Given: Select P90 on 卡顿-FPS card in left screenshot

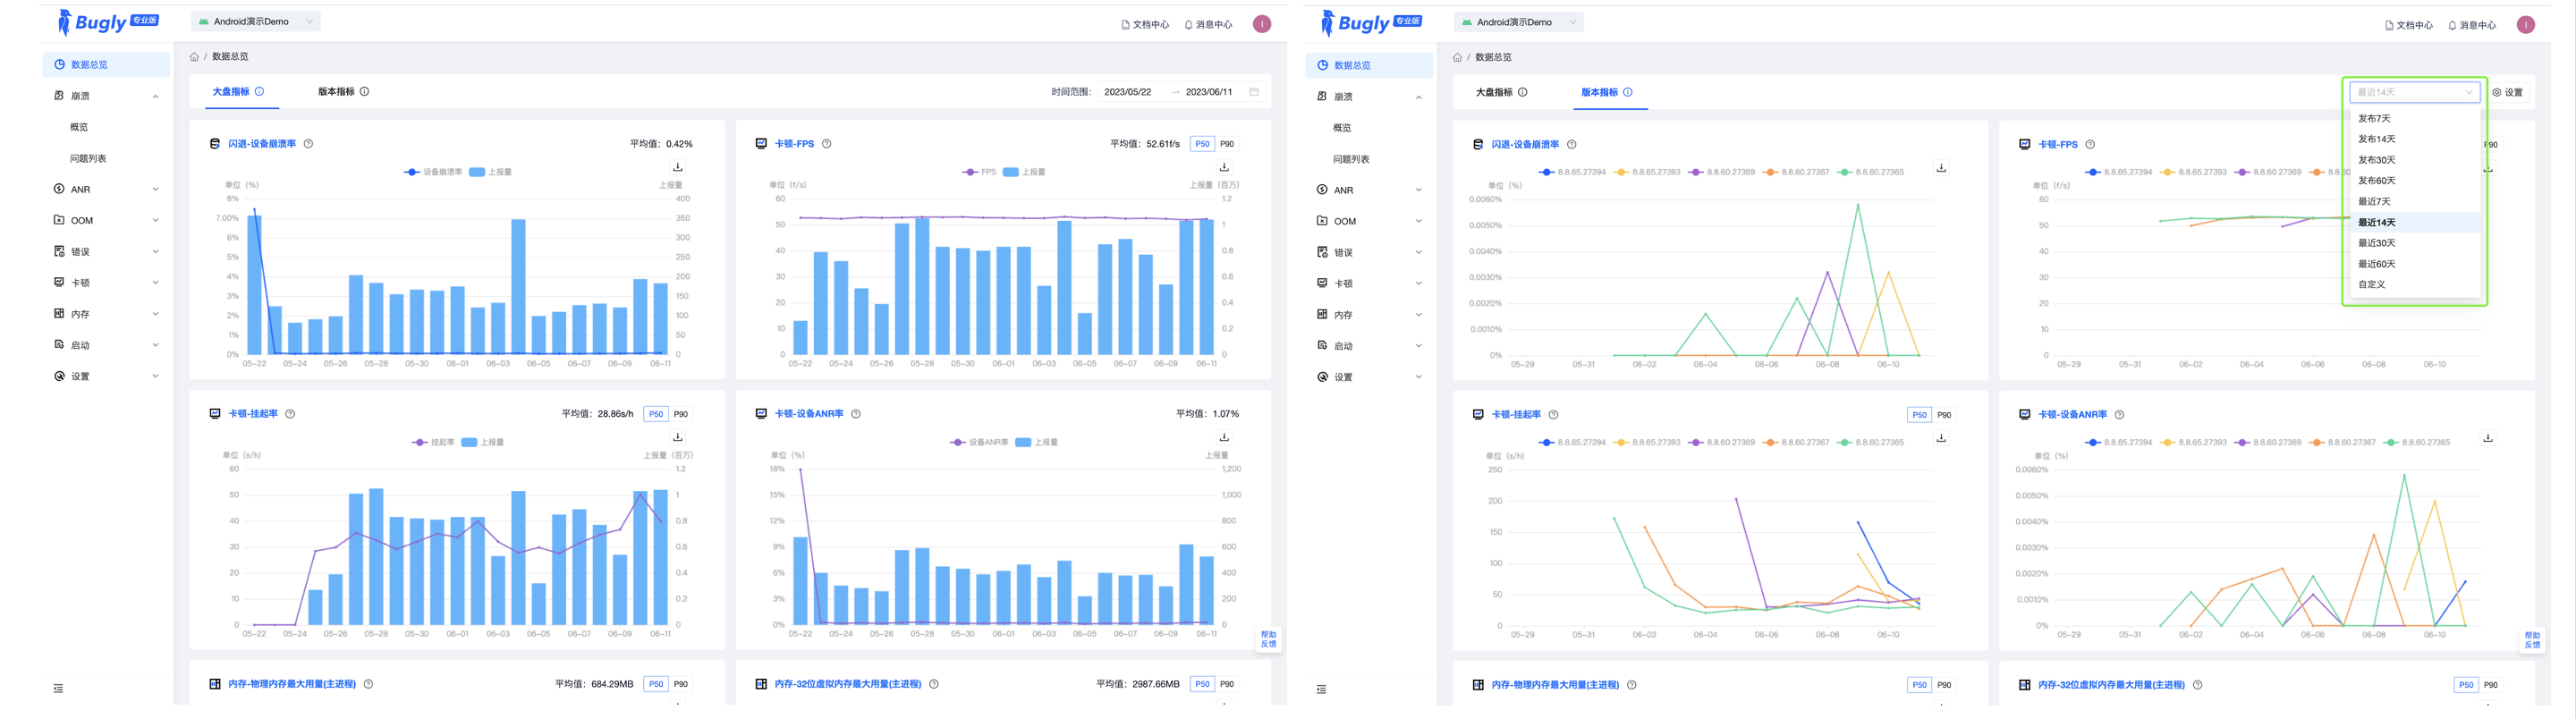Looking at the screenshot, I should coord(1227,144).
